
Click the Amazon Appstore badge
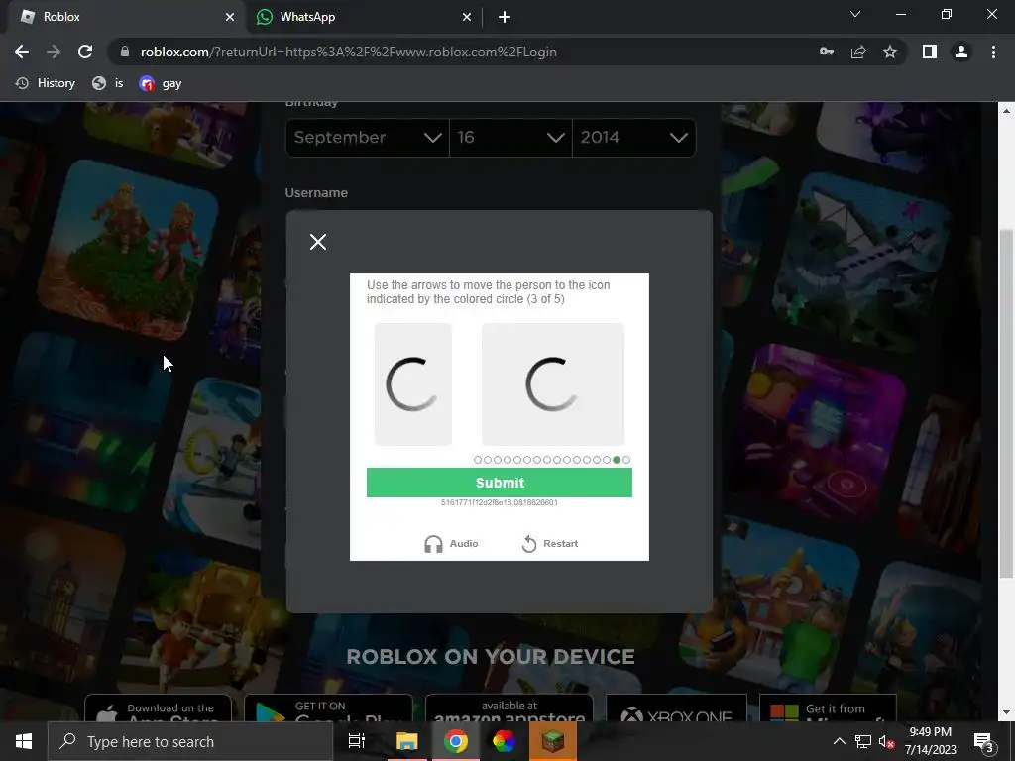(x=509, y=708)
